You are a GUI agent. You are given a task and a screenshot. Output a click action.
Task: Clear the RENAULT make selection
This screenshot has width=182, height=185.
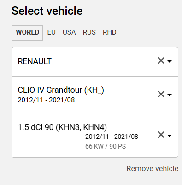pyautogui.click(x=161, y=60)
